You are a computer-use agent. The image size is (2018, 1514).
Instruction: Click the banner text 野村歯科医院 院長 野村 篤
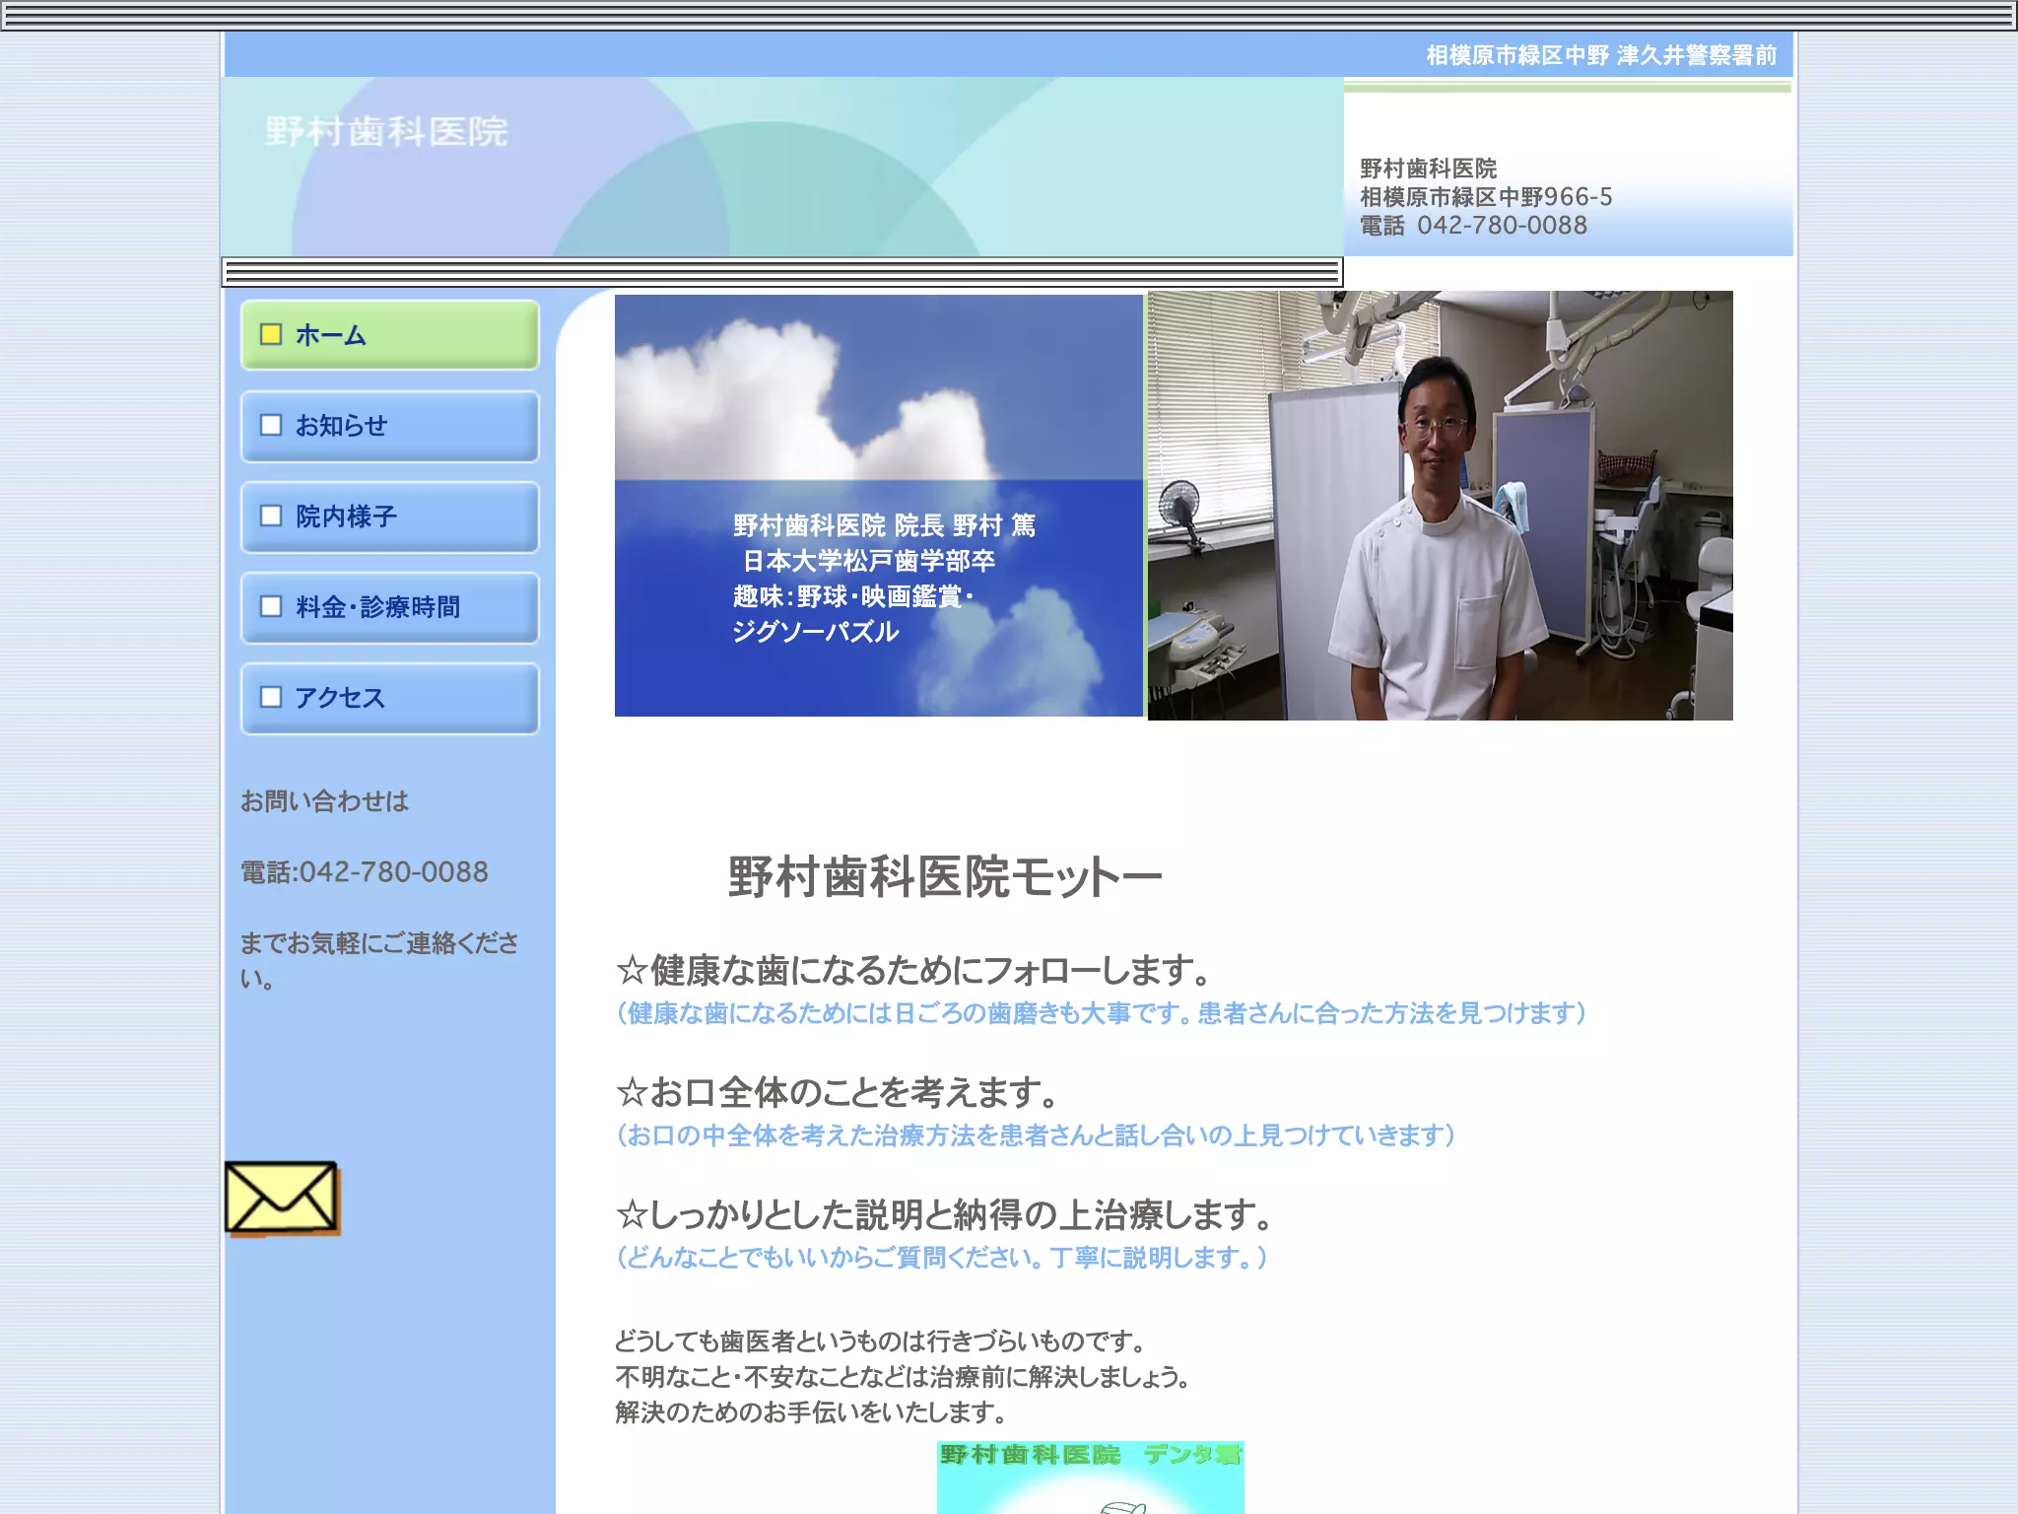(884, 525)
